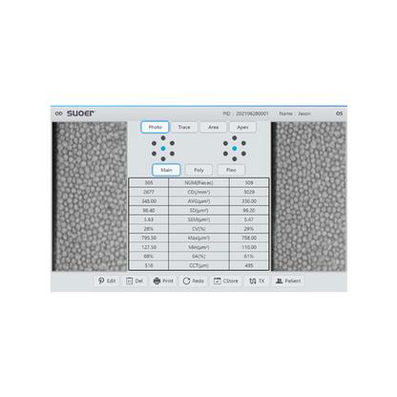
Task: Click the OD SD value 98.40
Action: click(149, 211)
